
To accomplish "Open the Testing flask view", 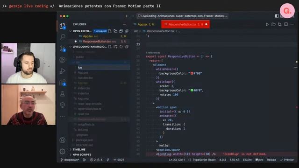I will point(62,94).
